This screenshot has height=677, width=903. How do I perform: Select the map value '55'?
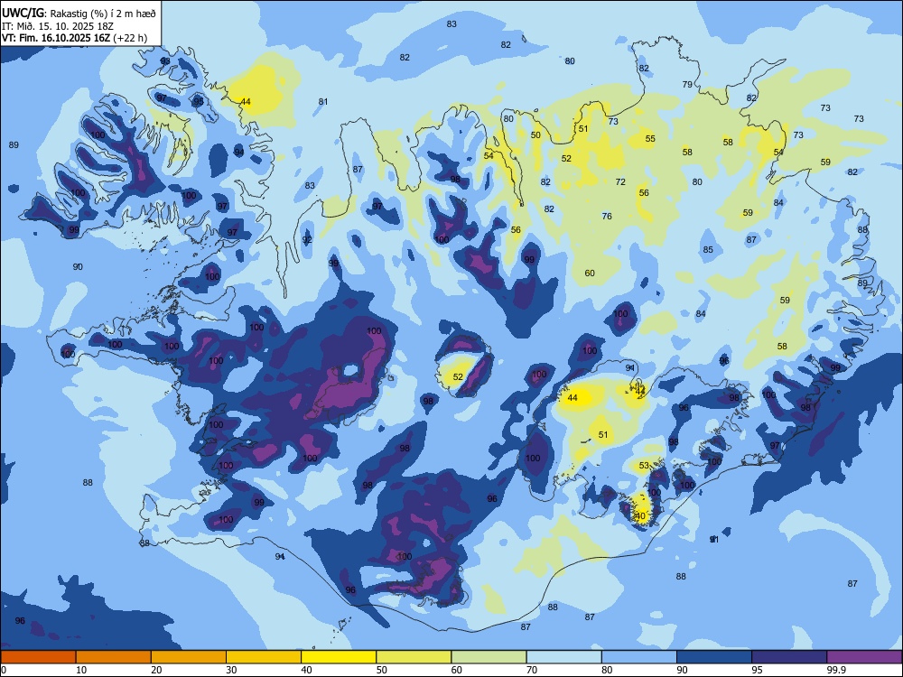click(x=650, y=139)
